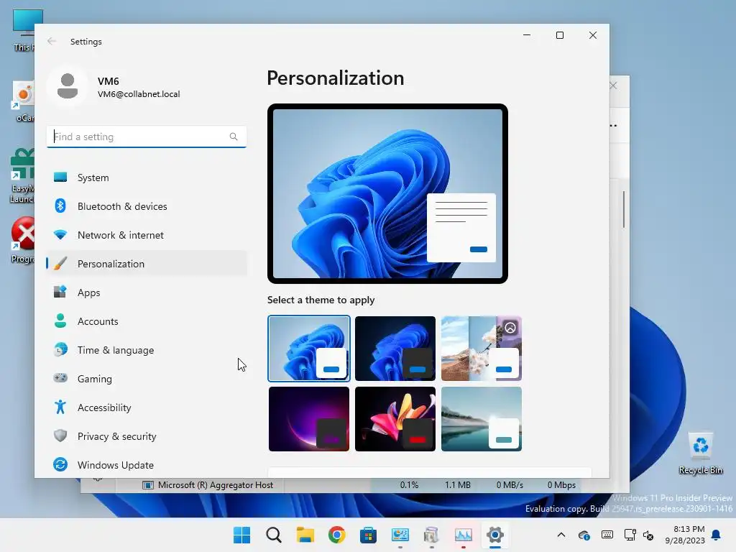Viewport: 736px width, 552px height.
Task: Switch to Task Manager taskbar icon
Action: coord(464,535)
